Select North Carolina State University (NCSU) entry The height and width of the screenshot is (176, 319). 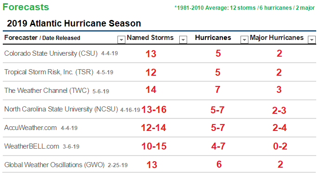[61, 109]
